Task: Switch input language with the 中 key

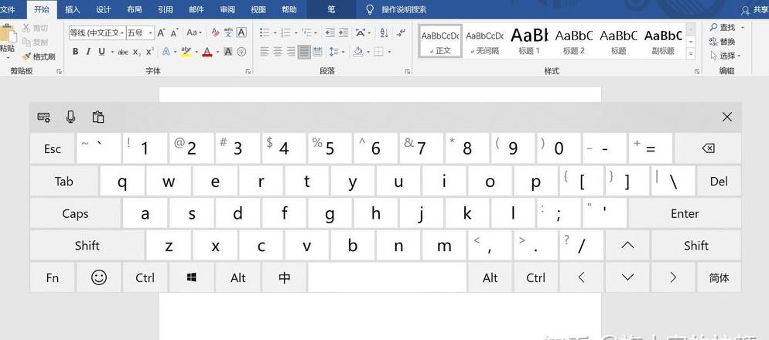Action: point(285,277)
